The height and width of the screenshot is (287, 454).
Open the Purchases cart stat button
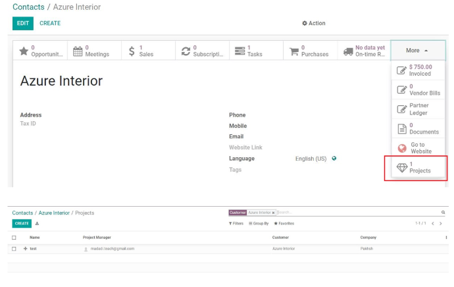(311, 51)
